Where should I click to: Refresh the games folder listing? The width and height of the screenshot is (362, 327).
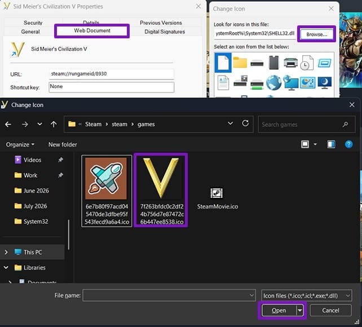[245, 123]
